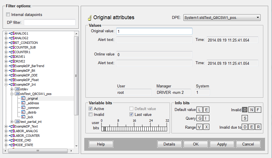272x158 pixels.
Task: Click the _address config icon in tree
Action: (23, 103)
